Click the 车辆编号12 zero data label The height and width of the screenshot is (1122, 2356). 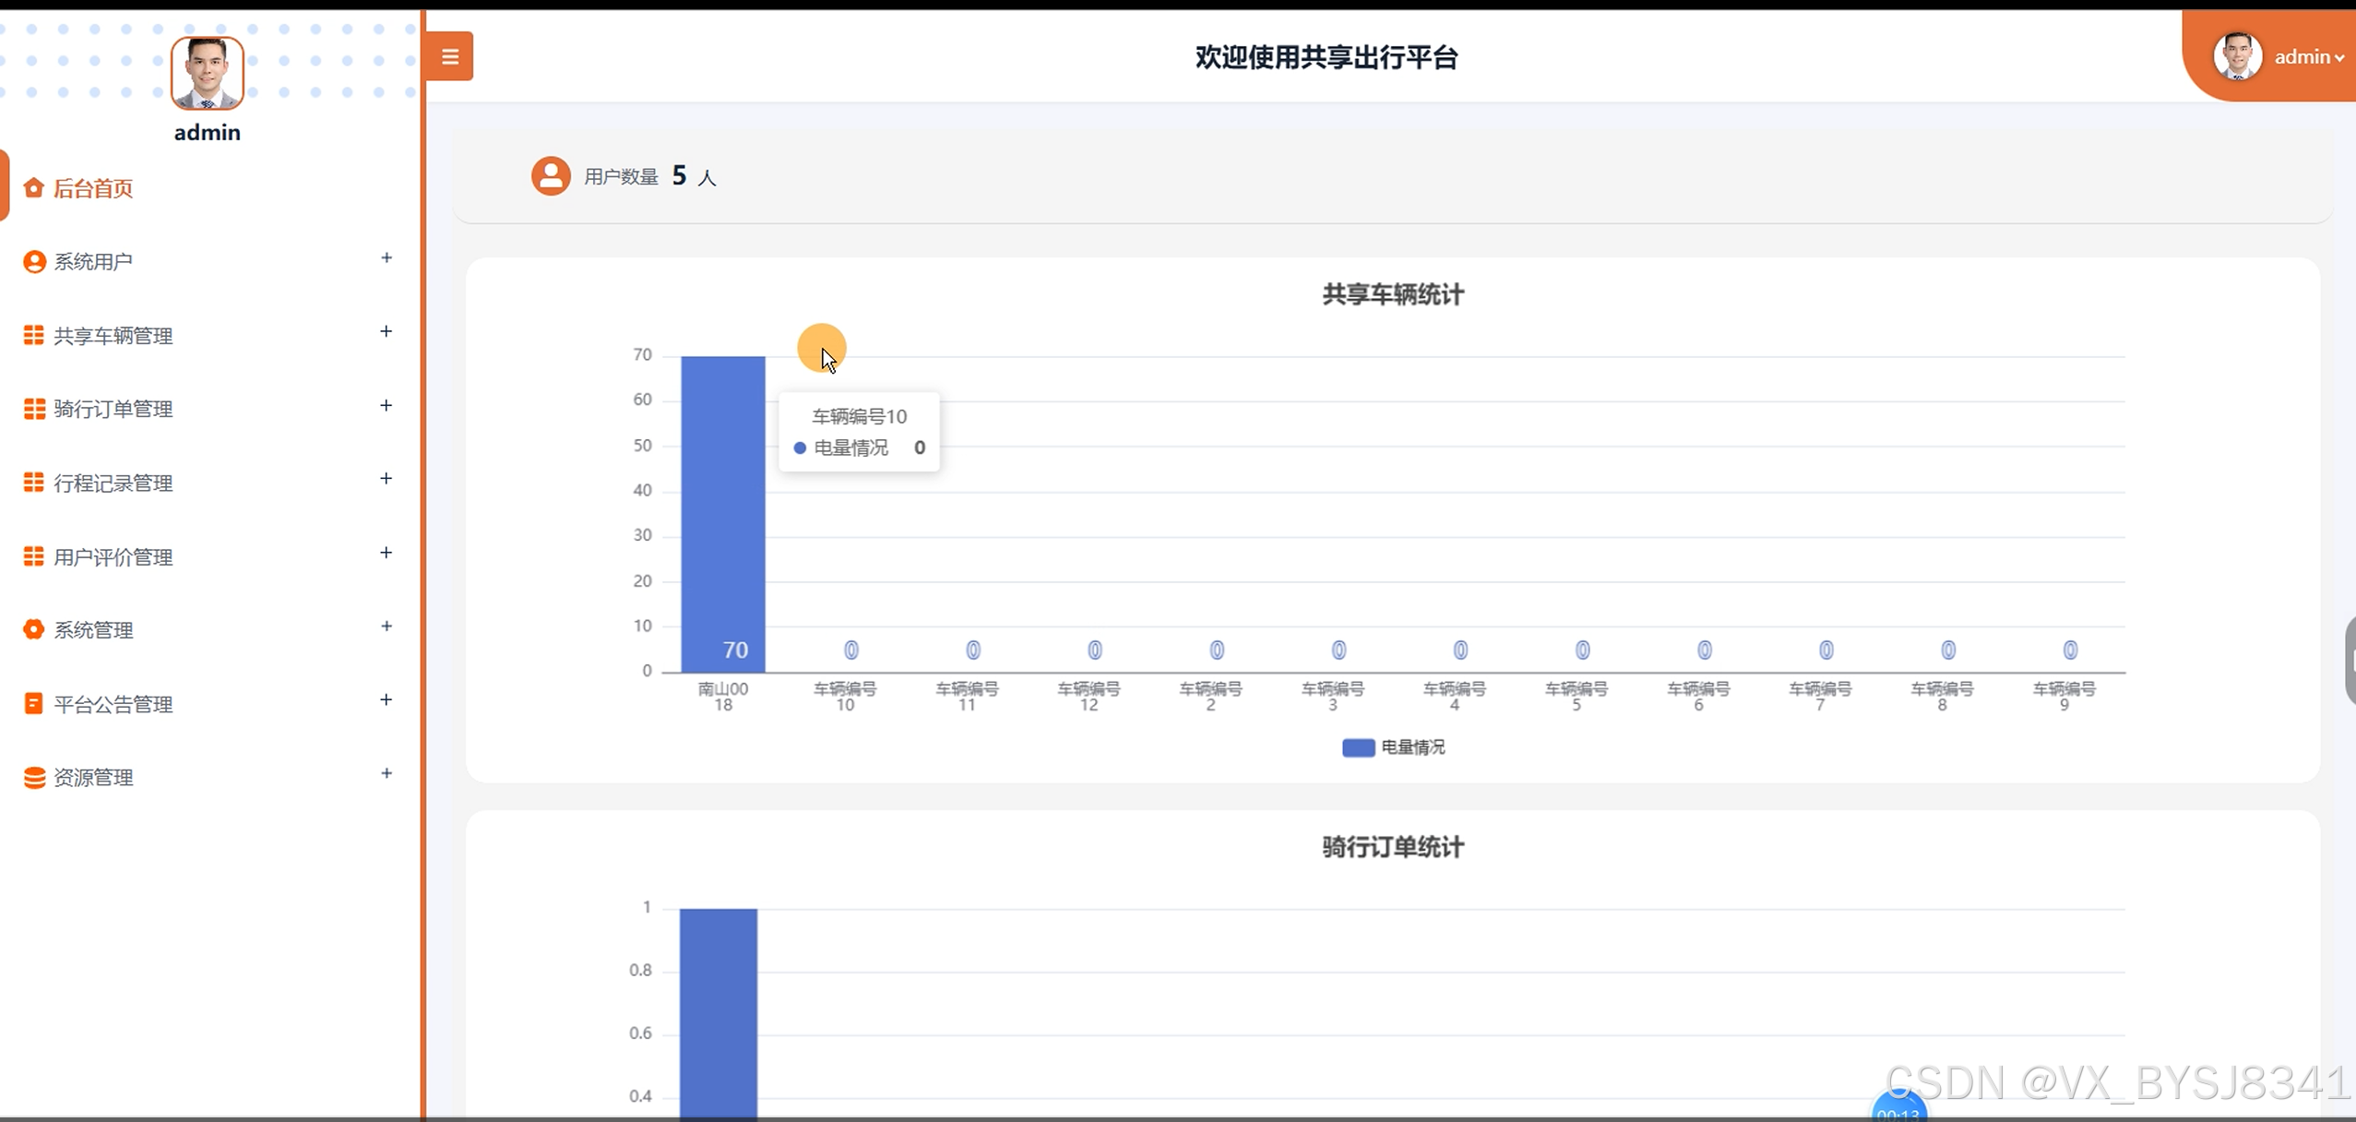pos(1094,651)
